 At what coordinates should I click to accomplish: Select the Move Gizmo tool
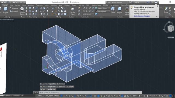point(127,11)
